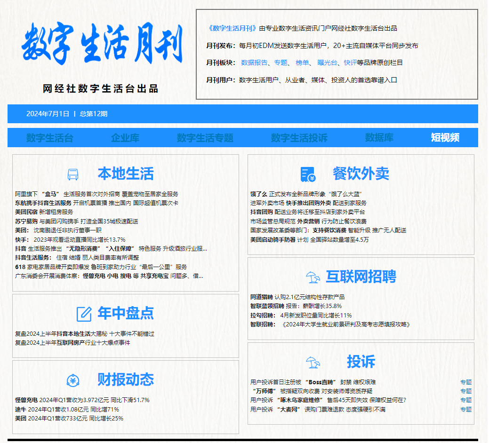Click the bus icon beside 本地生活
This screenshot has height=443, width=489.
pos(73,174)
